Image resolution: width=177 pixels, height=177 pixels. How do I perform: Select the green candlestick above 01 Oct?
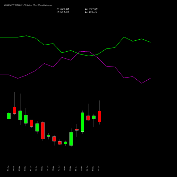[20, 115]
